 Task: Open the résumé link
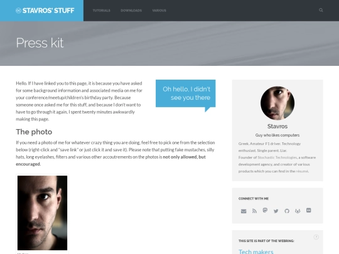tap(302, 171)
